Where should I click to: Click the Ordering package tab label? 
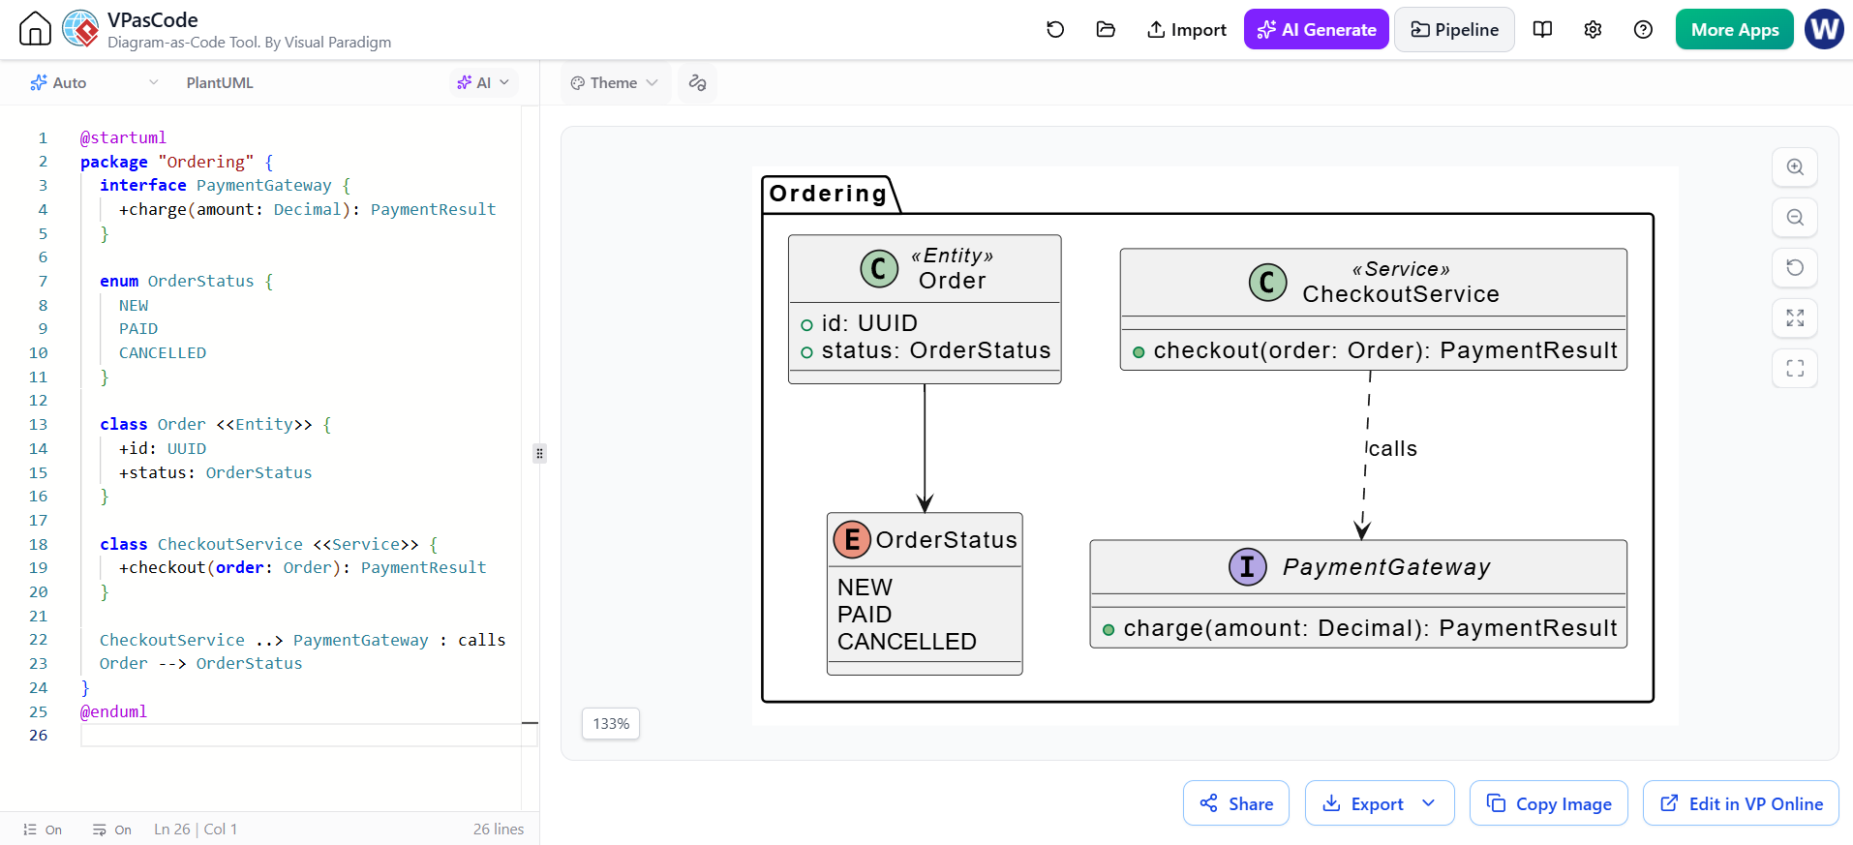(x=828, y=194)
